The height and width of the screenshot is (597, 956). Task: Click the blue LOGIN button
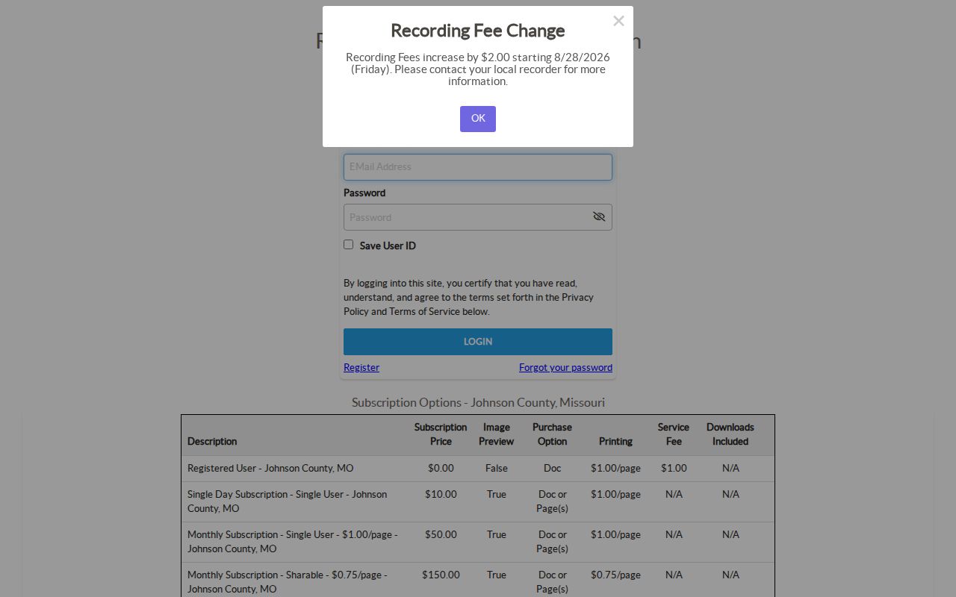[478, 342]
